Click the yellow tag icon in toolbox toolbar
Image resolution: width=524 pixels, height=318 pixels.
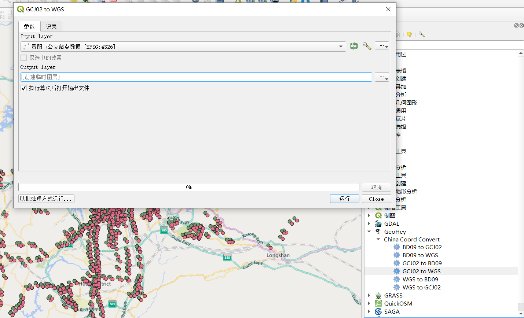tap(410, 34)
